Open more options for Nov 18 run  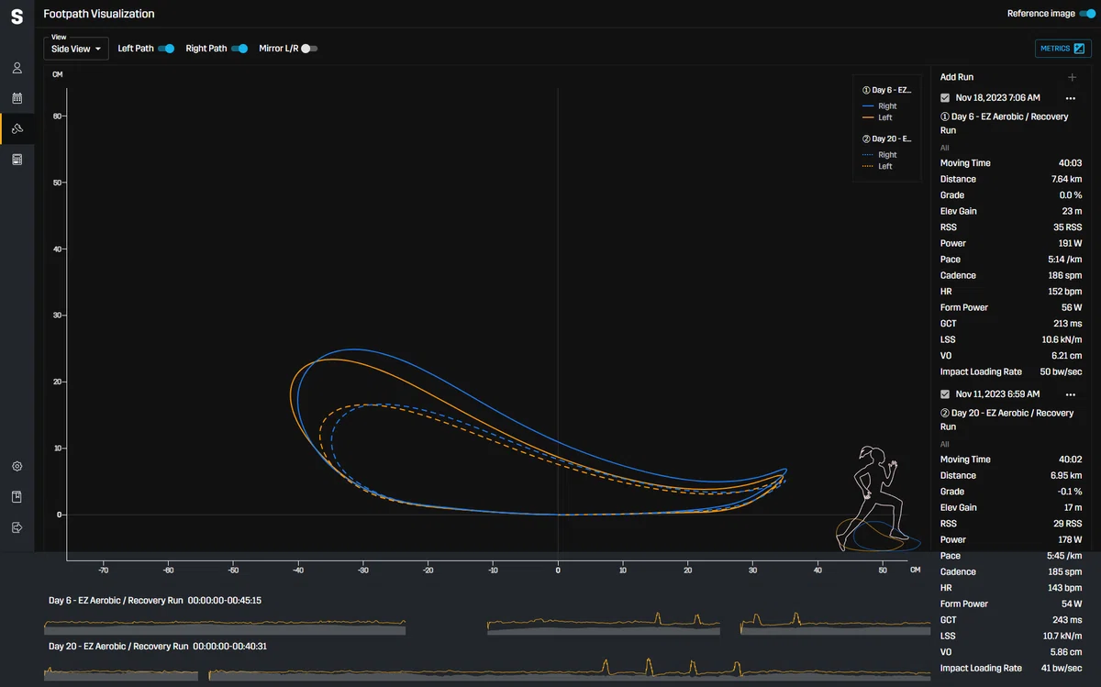pos(1070,98)
